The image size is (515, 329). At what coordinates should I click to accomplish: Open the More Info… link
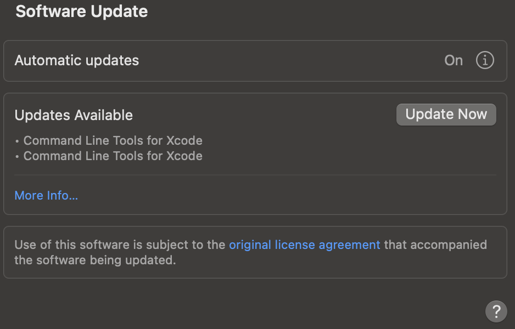(46, 196)
